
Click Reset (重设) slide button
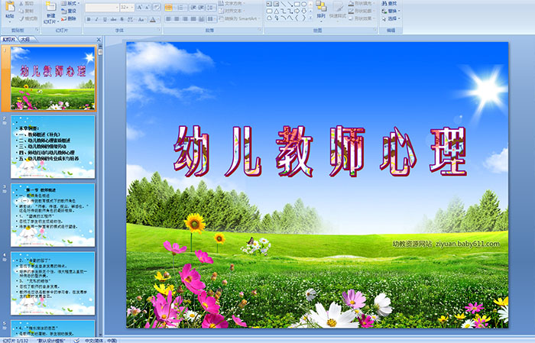(69, 11)
